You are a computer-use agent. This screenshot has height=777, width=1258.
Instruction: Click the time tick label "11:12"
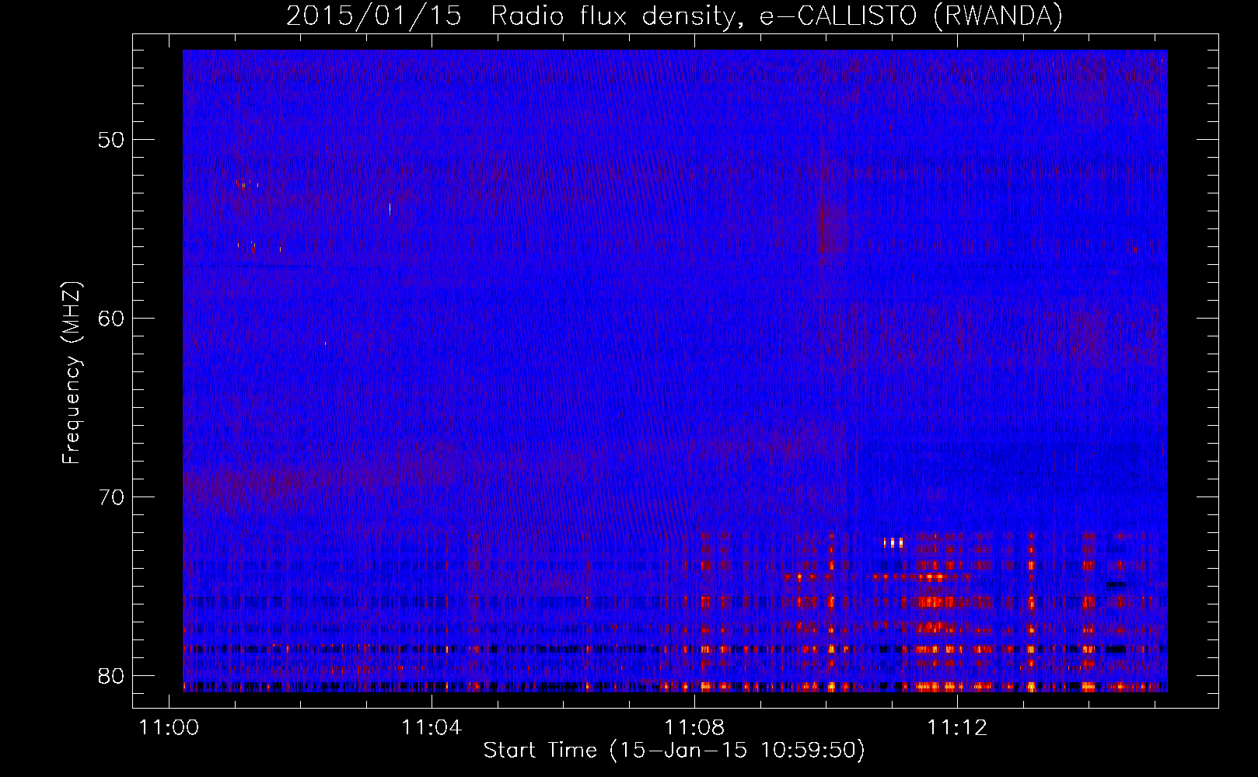click(957, 727)
